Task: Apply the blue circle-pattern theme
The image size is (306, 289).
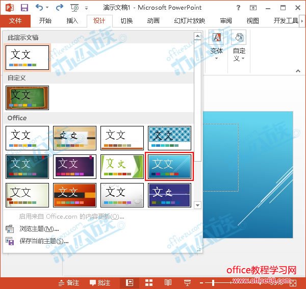Action: coord(169,138)
